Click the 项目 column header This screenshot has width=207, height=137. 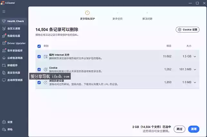coord(169,46)
